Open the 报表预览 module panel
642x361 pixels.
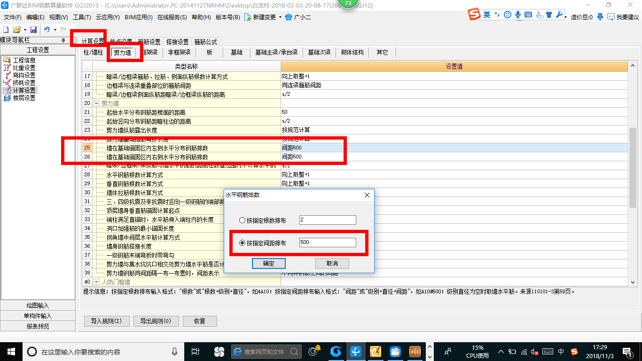[38, 326]
